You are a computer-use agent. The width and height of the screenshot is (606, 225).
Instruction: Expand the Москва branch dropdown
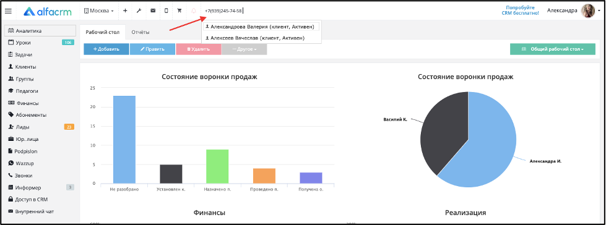[x=99, y=11]
